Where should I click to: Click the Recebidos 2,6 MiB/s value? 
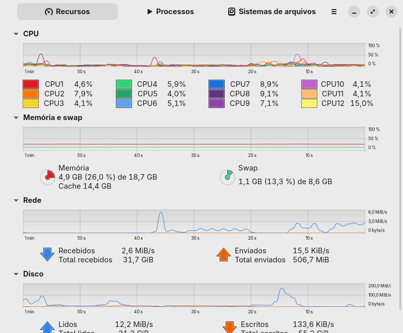click(138, 251)
